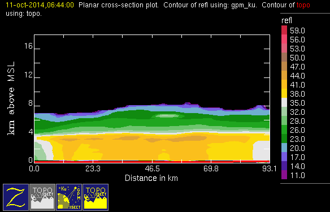The height and width of the screenshot is (212, 330).
Task: Click the 'km above MSL' axis label
Action: (x=11, y=98)
